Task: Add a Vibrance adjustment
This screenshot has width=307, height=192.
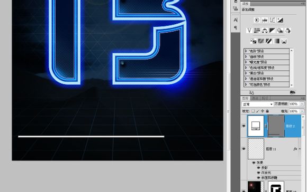Action: (249, 31)
